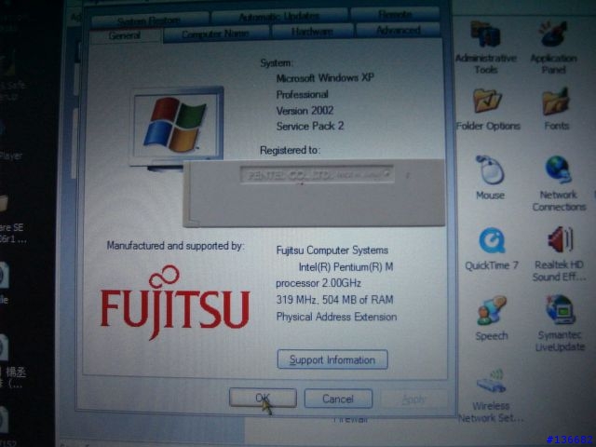Screen dimensions: 596x447
Task: Switch to the Advanced tab
Action: [398, 30]
